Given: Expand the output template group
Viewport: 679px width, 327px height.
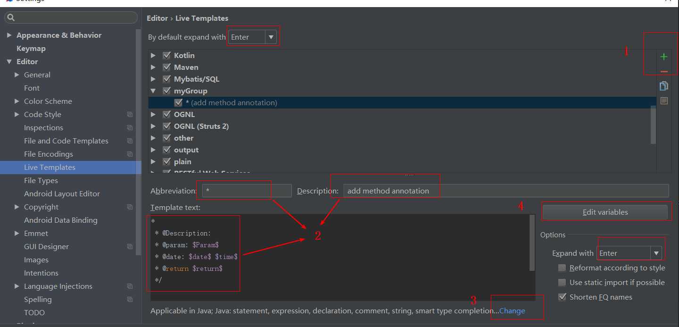Looking at the screenshot, I should click(x=153, y=150).
